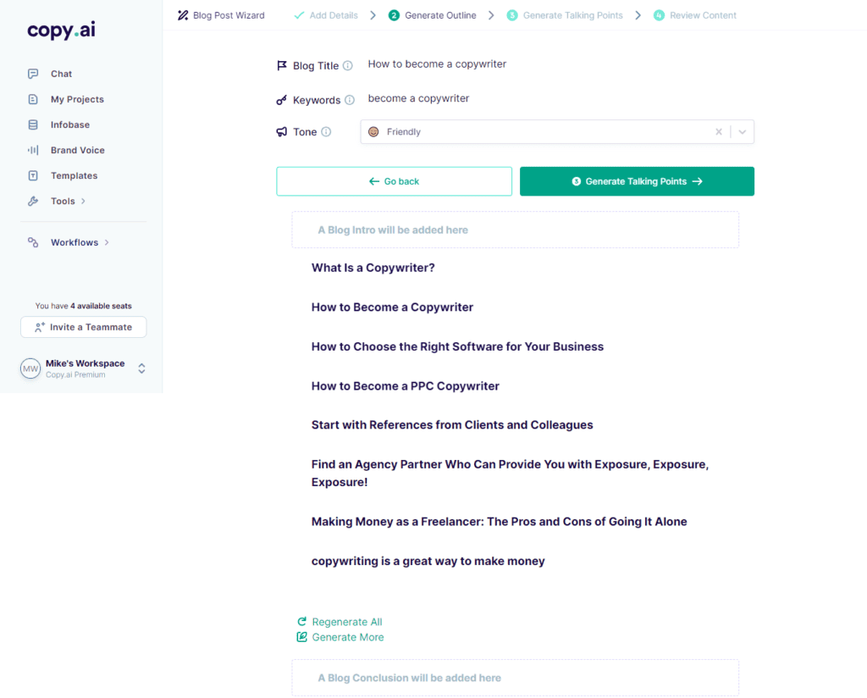Clear the Friendly tone selection

point(719,132)
